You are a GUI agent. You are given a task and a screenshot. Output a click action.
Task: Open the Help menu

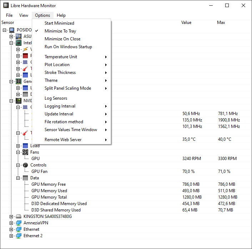pos(61,15)
